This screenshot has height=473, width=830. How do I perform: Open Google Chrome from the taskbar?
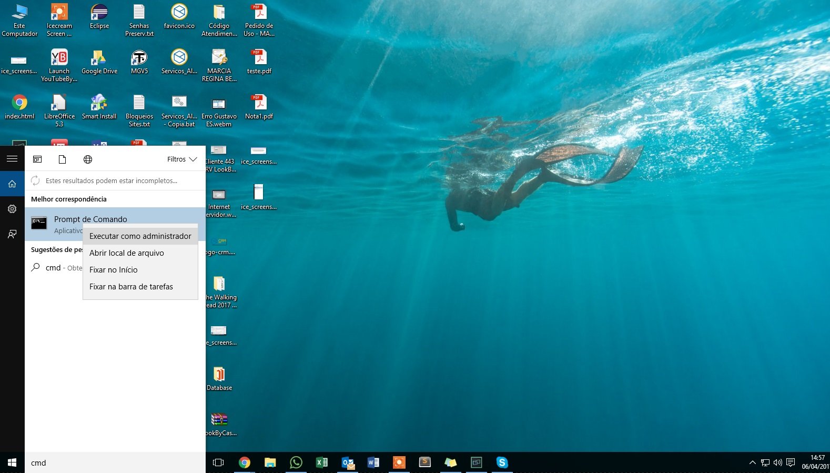click(x=244, y=462)
